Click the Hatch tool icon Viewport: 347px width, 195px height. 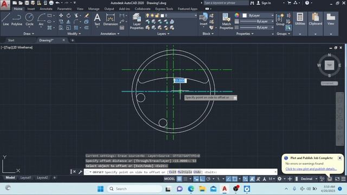49,28
